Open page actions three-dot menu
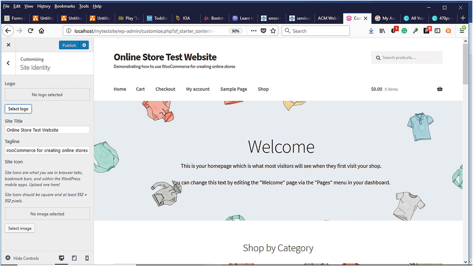Screen dimensions: 473x266 tap(254, 31)
